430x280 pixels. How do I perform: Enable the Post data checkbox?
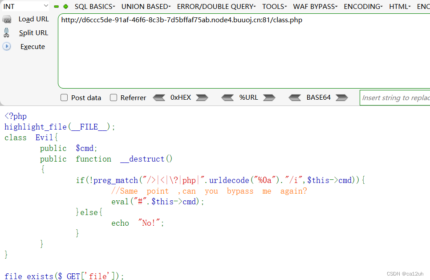click(x=64, y=97)
